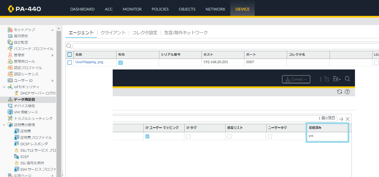
Task: Sort by the 接続済み column header
Action: tap(327, 128)
